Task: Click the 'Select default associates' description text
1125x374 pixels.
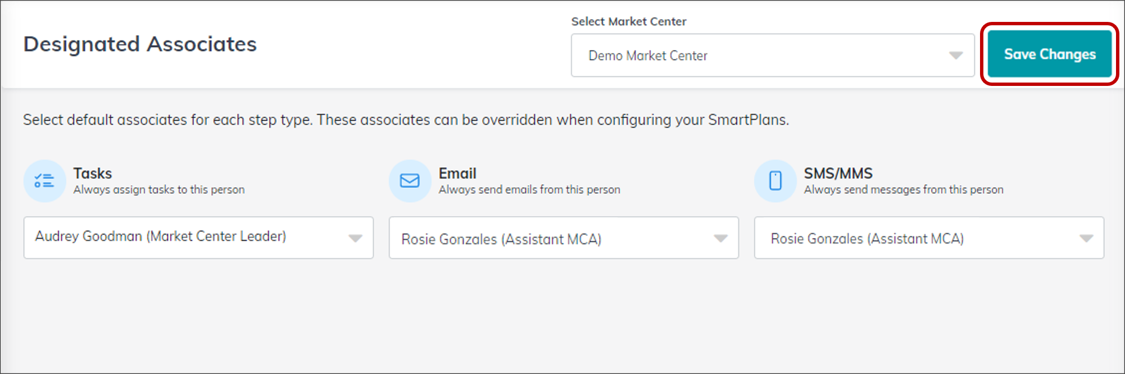Action: pyautogui.click(x=406, y=120)
